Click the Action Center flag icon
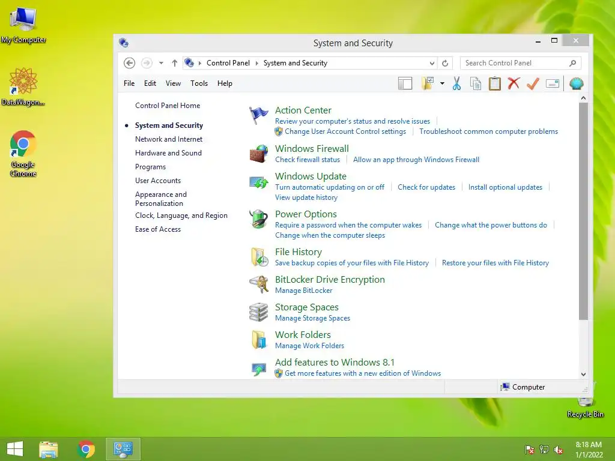615x461 pixels. click(258, 116)
